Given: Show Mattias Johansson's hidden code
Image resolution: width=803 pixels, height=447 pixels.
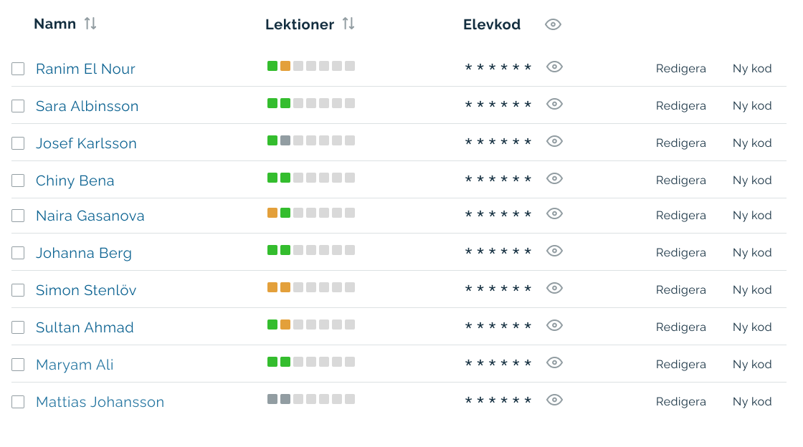Looking at the screenshot, I should 554,400.
